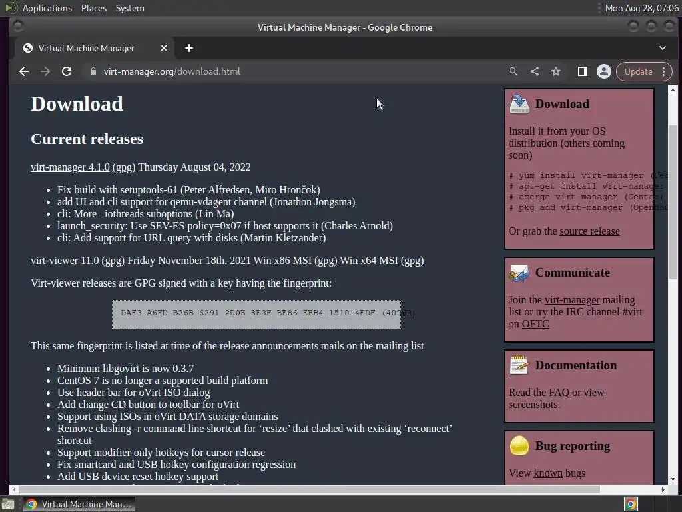The image size is (682, 512).
Task: Download the Win x64 MSI
Action: (369, 261)
